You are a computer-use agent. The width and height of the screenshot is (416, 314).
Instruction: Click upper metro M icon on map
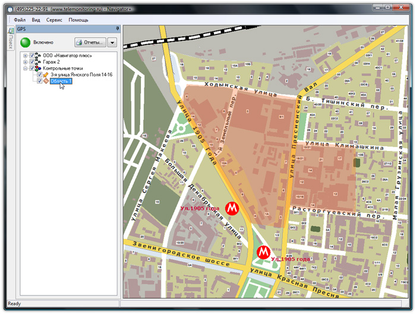[x=232, y=208]
